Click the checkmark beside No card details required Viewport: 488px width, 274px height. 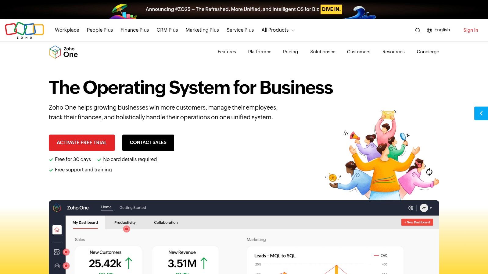[x=99, y=160]
